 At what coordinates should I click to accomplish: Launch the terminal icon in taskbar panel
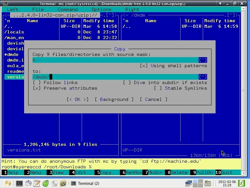pyautogui.click(x=19, y=183)
